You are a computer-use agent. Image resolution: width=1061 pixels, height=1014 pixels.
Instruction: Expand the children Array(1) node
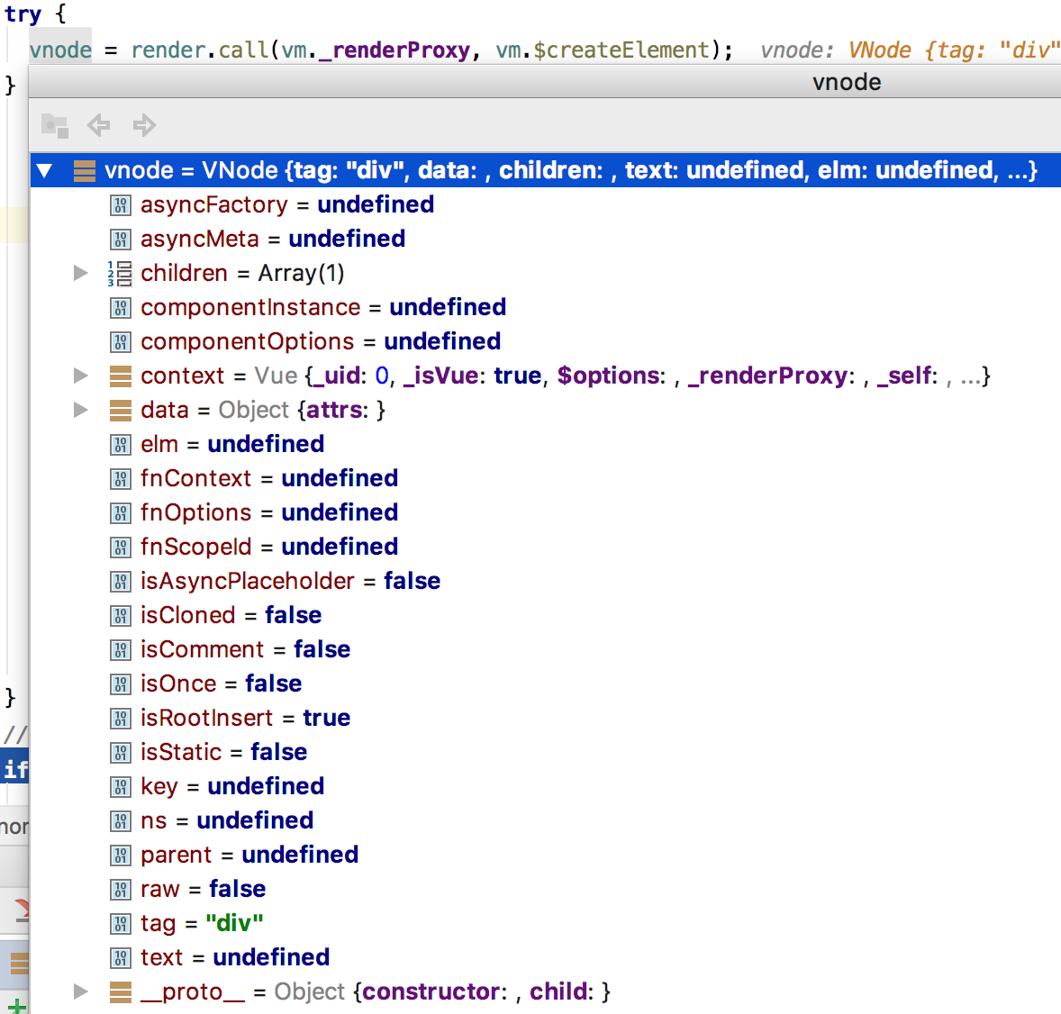[x=81, y=274]
